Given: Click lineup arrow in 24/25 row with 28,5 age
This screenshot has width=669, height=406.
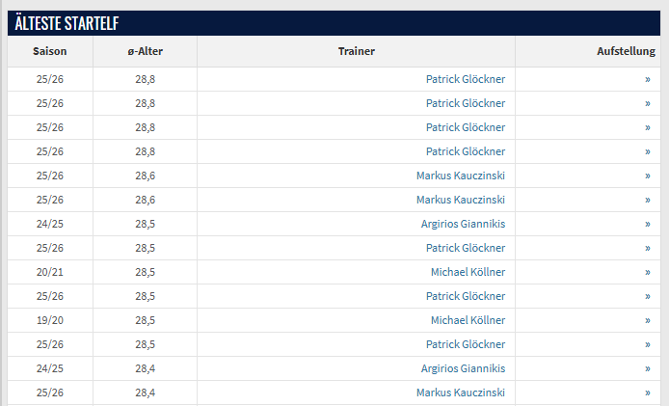Looking at the screenshot, I should point(648,224).
